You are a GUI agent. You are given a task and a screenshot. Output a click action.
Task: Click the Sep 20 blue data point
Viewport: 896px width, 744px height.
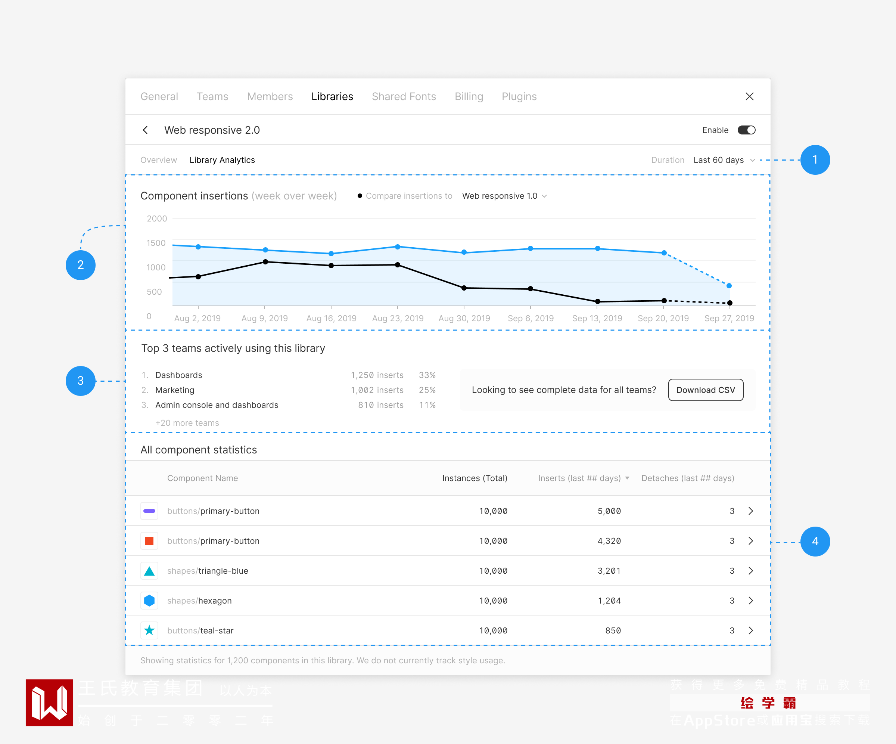tap(664, 253)
